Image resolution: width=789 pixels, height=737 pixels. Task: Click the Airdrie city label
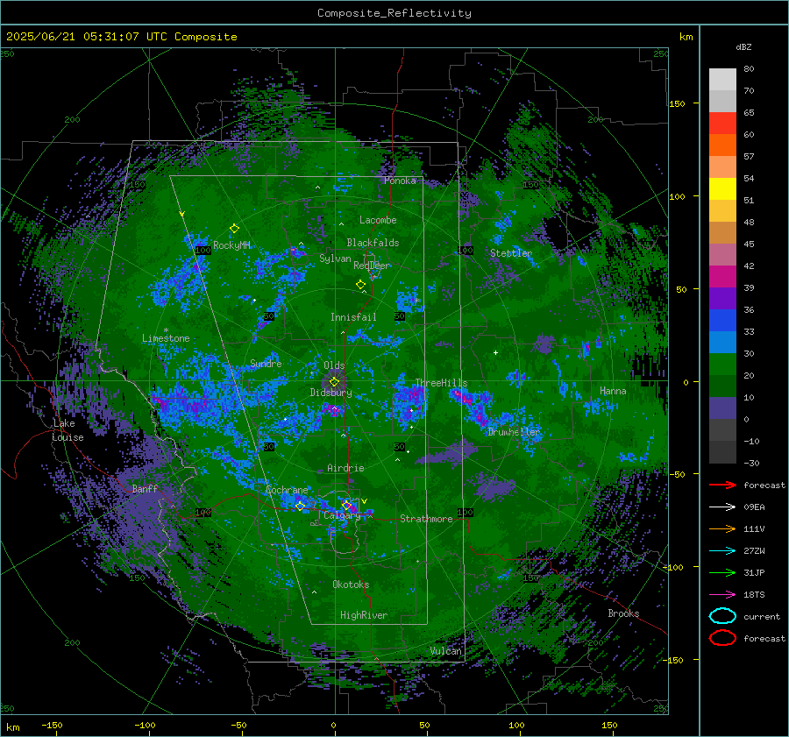tap(345, 468)
